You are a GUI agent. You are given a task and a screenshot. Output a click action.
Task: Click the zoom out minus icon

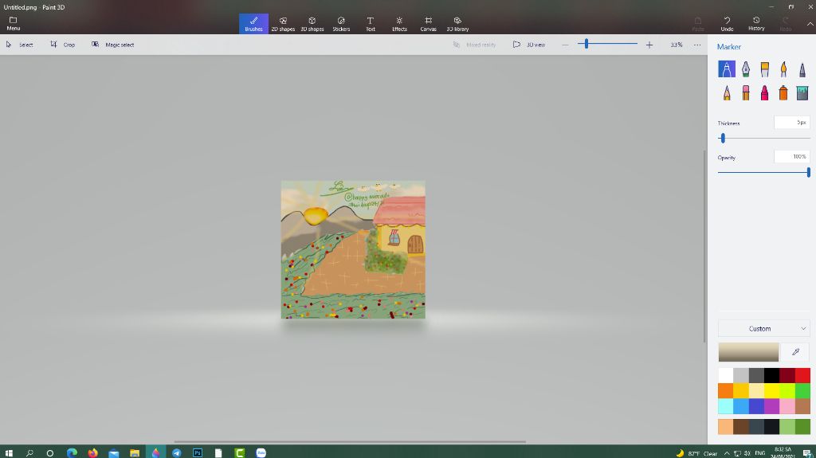(565, 45)
